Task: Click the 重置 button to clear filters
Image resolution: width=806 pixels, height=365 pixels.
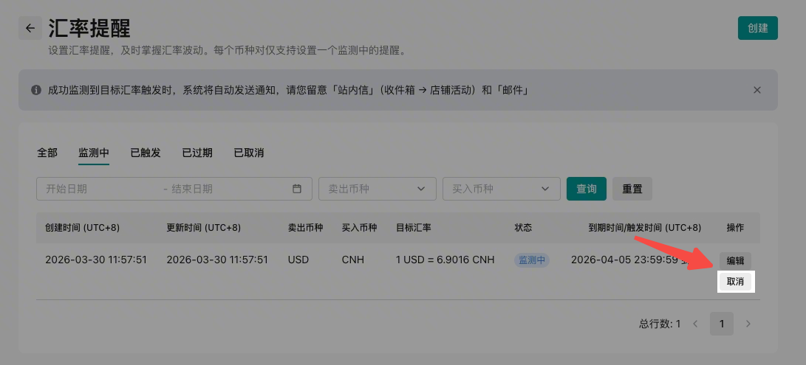Action: (x=632, y=189)
